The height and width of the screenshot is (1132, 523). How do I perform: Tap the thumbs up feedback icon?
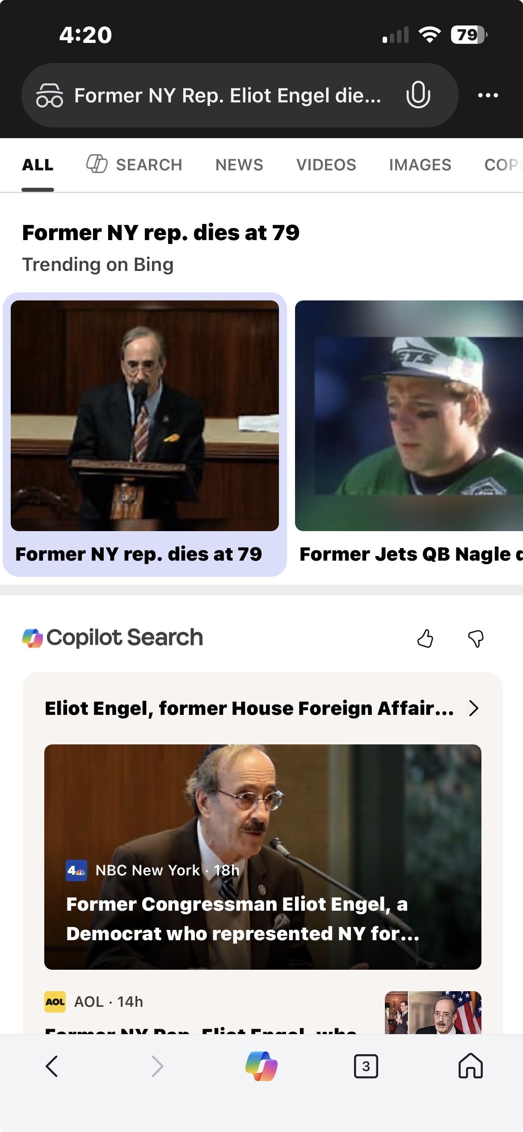pos(425,638)
